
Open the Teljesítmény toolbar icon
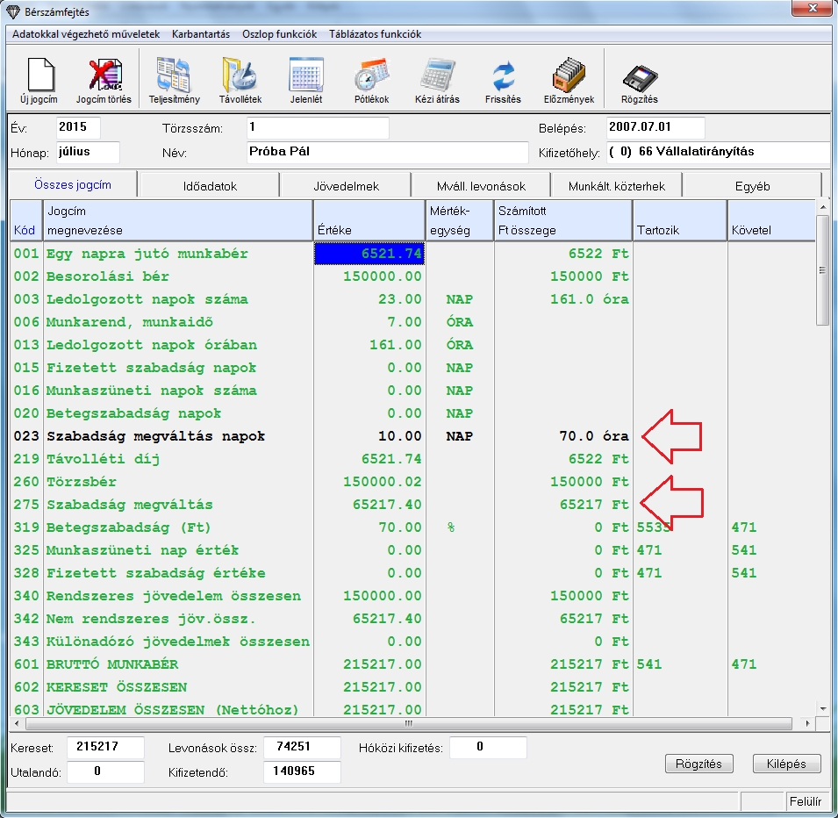174,75
